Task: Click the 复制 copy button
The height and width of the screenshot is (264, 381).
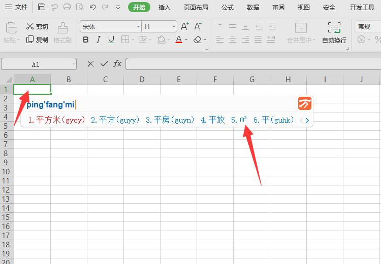Action: coord(37,40)
